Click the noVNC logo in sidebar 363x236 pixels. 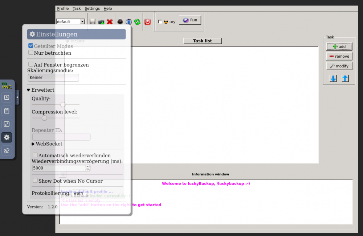pos(7,86)
